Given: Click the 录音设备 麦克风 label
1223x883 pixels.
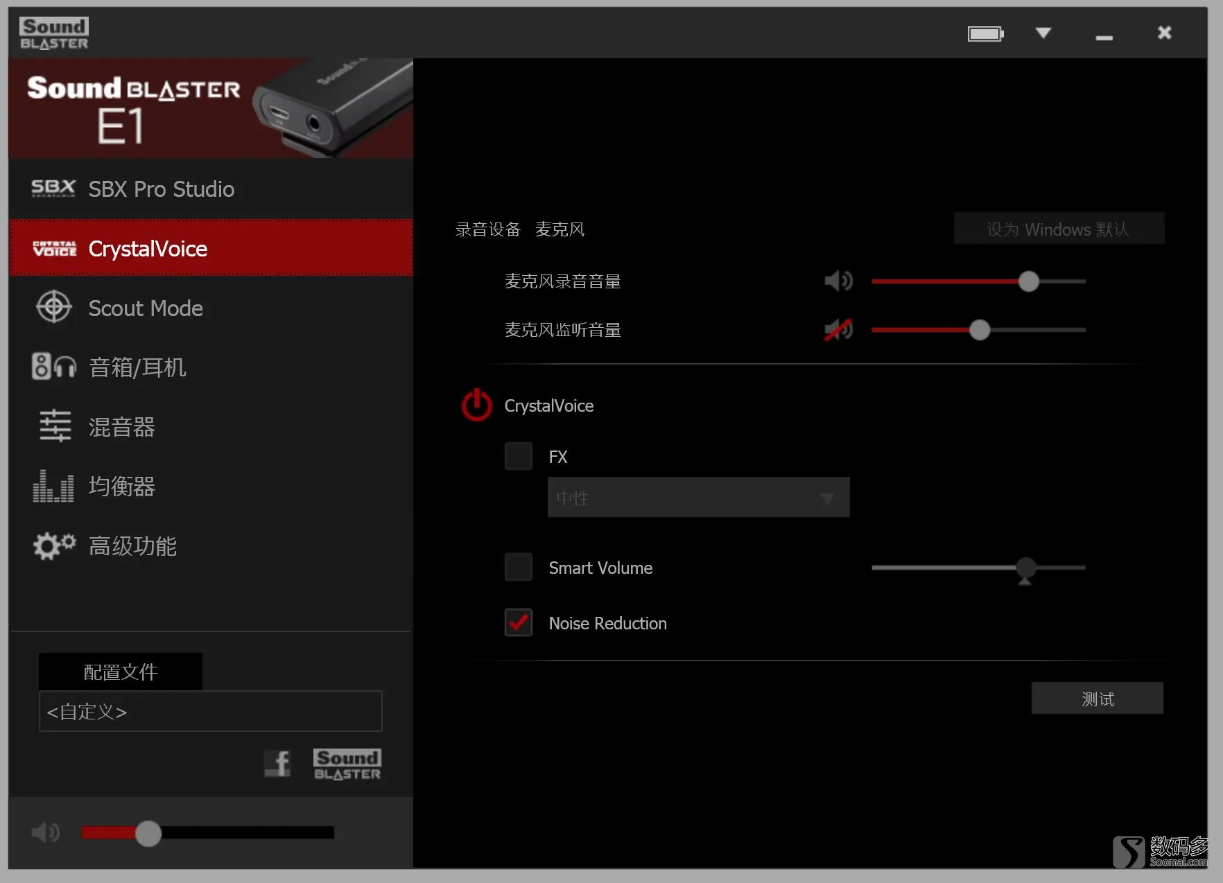Looking at the screenshot, I should pyautogui.click(x=520, y=229).
